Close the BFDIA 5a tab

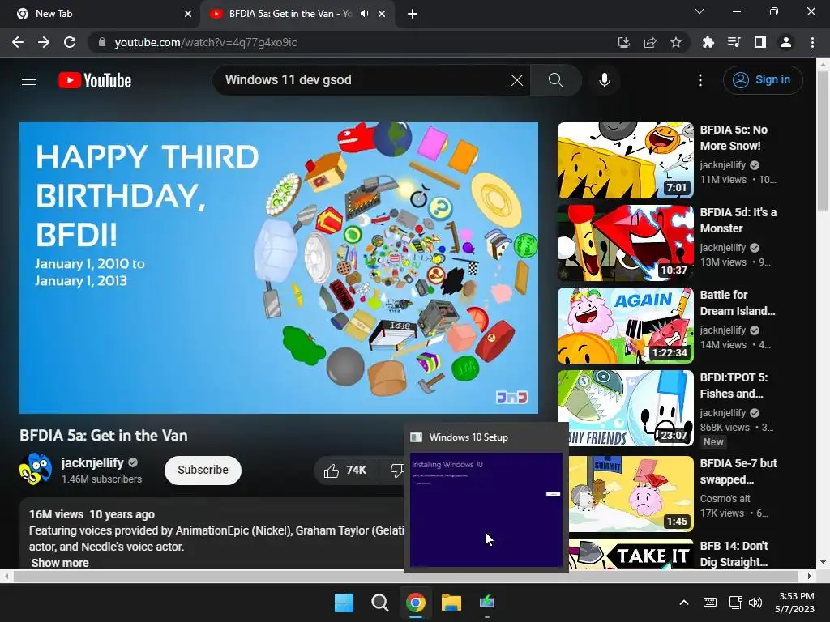[x=382, y=14]
